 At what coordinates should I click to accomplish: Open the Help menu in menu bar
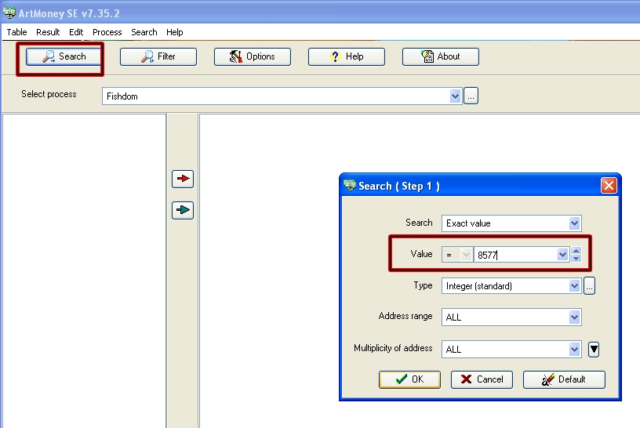pos(175,32)
